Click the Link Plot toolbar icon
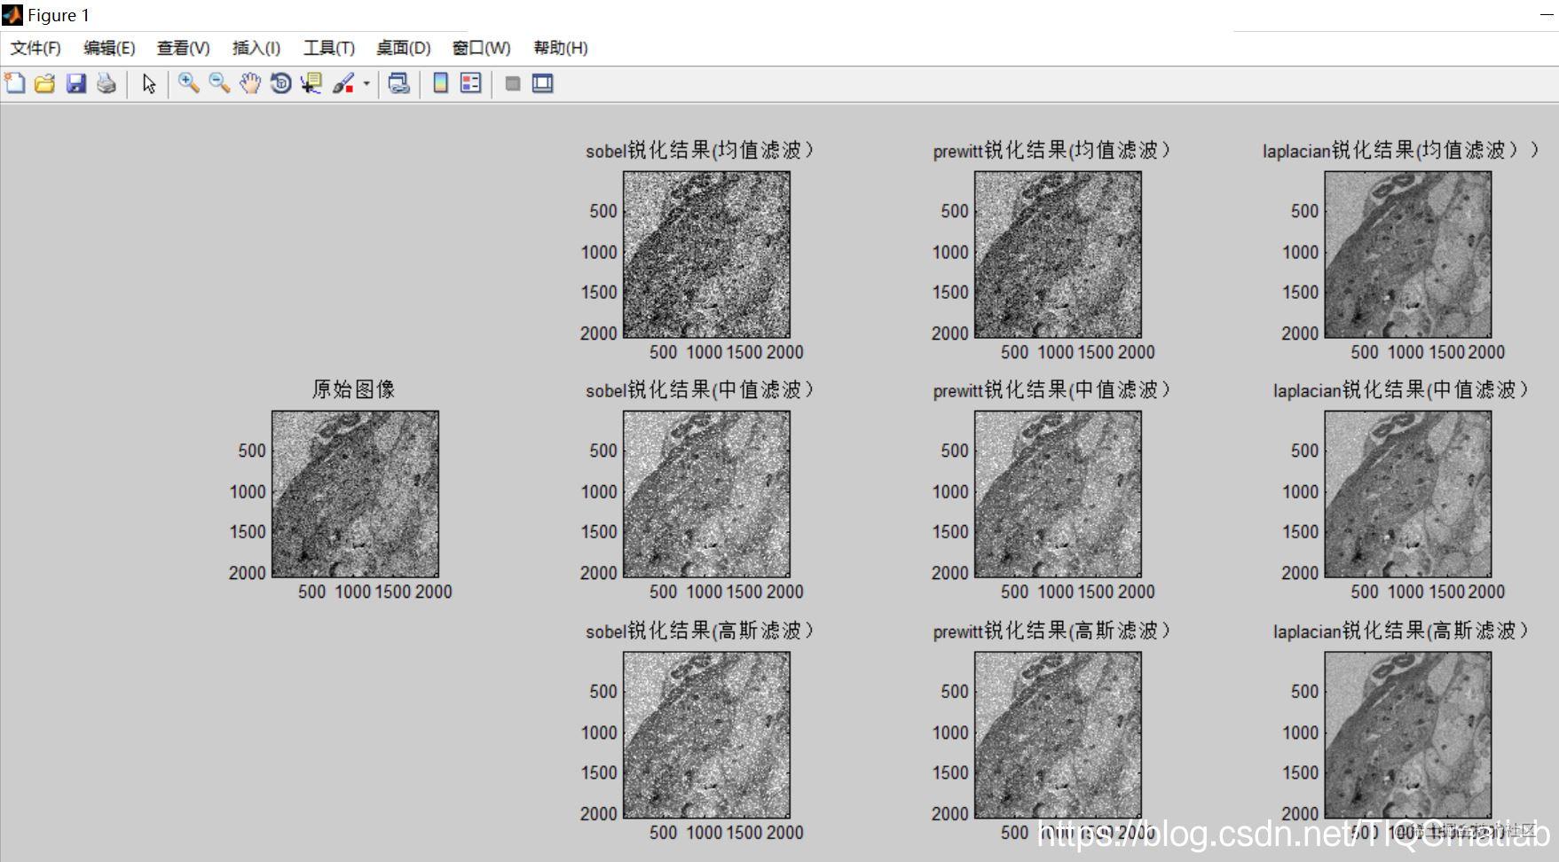Viewport: 1559px width, 862px height. pos(399,83)
